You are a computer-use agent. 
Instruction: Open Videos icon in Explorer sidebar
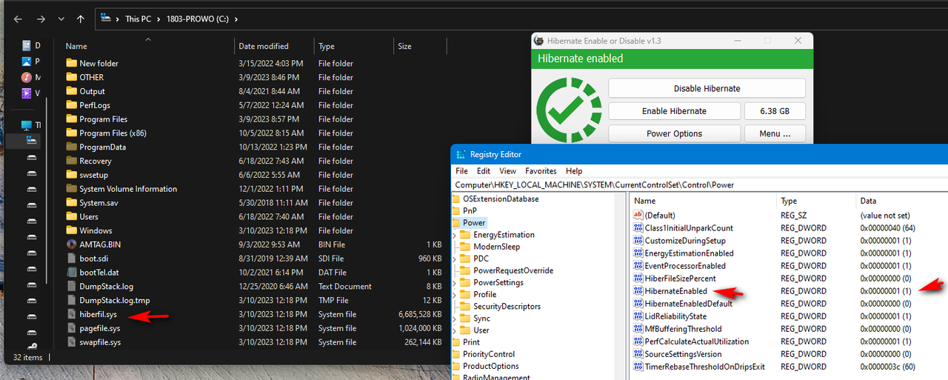[27, 93]
